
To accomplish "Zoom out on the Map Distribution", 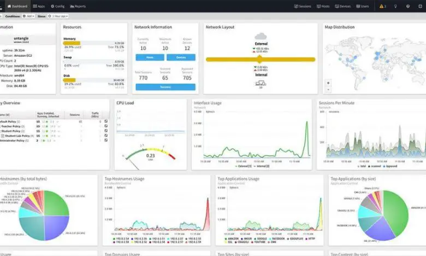I will click(328, 89).
